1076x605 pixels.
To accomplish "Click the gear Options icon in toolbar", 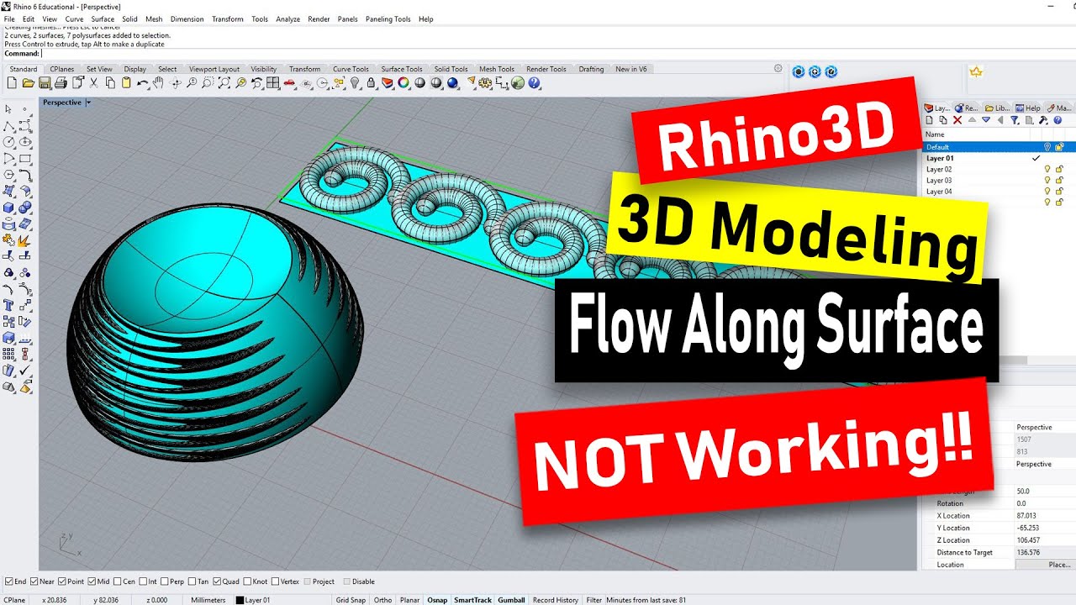I will click(x=484, y=83).
